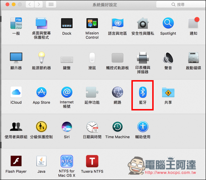Screen dimensions: 206x180
Task: Open 網路 network globe icon
Action: (x=117, y=92)
